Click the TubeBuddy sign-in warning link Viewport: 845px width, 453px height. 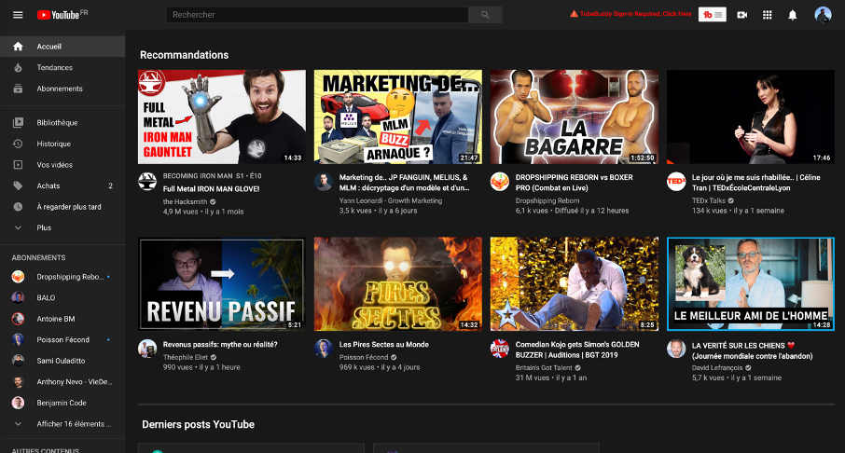pos(630,14)
